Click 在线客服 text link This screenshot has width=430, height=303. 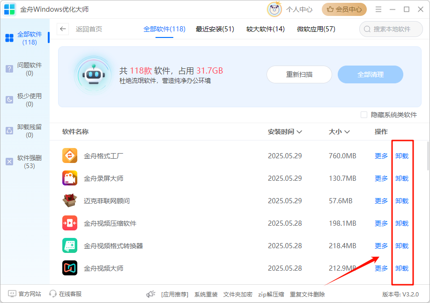(70, 294)
